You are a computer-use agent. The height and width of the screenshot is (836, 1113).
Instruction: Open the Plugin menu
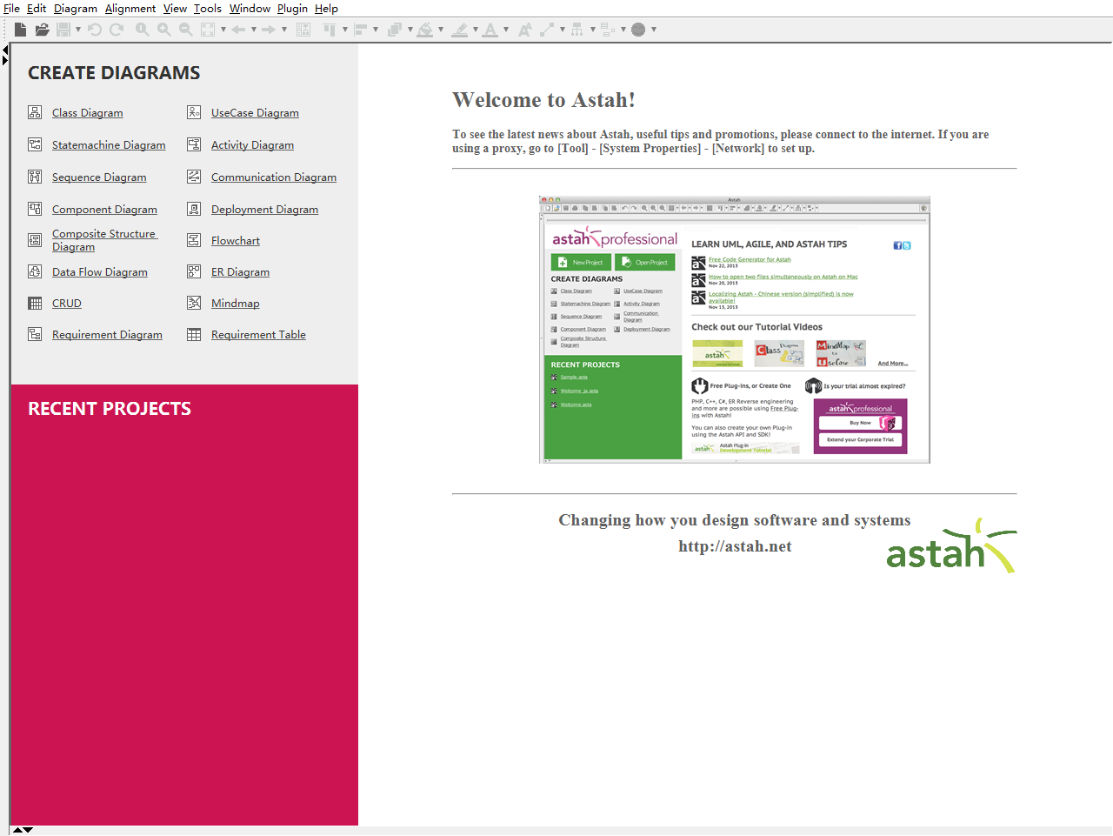292,8
